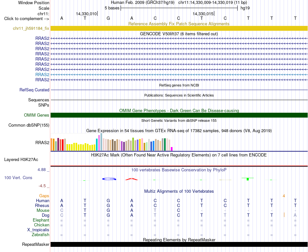Click the 4.88 PhyloP maximum value
This screenshot has width=308, height=252.
click(x=41, y=170)
